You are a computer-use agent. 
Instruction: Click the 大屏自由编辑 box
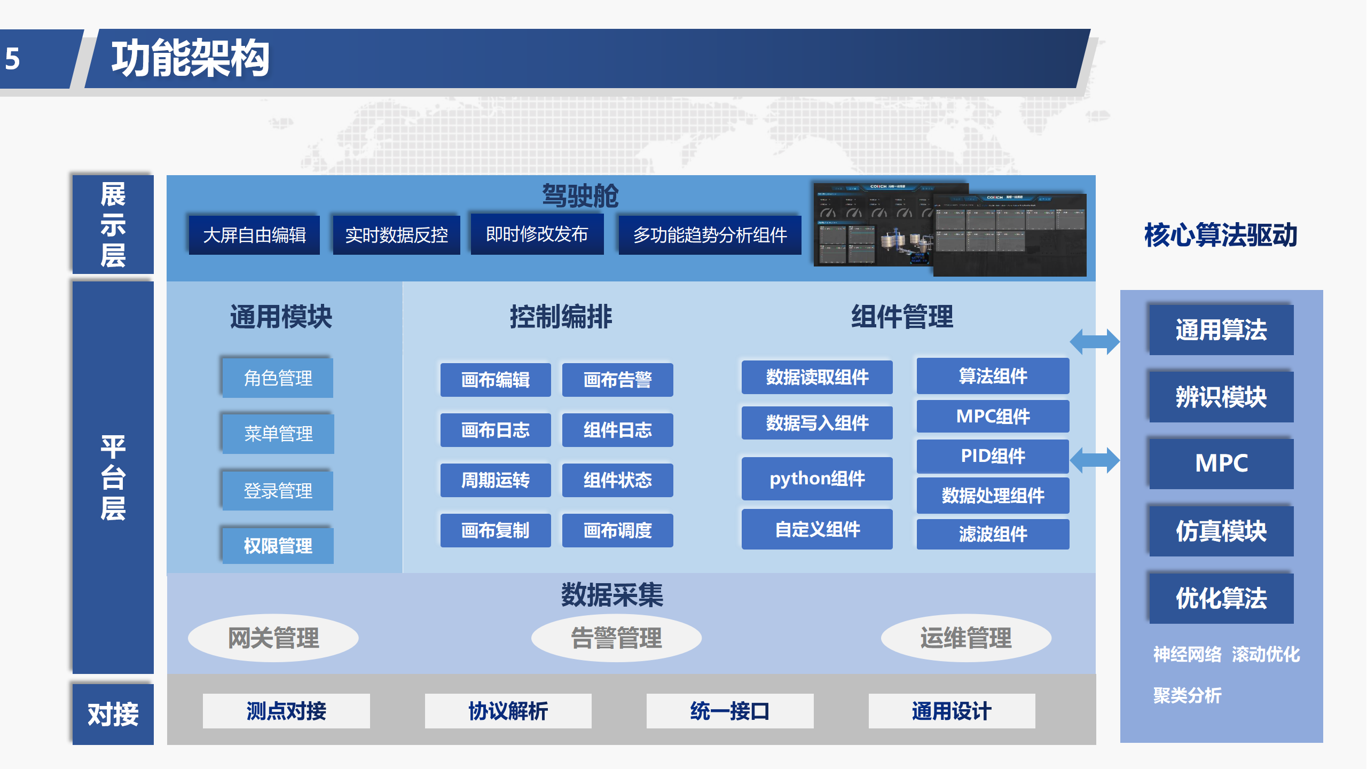(x=254, y=235)
